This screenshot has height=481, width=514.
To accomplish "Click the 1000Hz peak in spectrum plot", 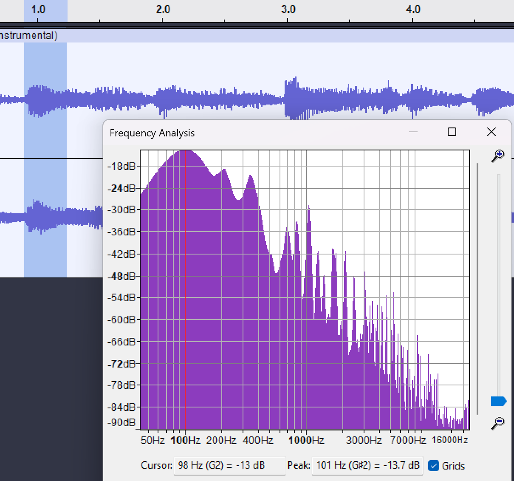I will pos(309,209).
